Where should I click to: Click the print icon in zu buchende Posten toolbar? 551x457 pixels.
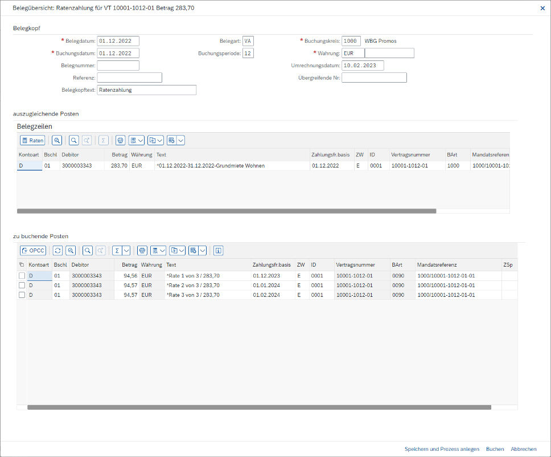[142, 250]
